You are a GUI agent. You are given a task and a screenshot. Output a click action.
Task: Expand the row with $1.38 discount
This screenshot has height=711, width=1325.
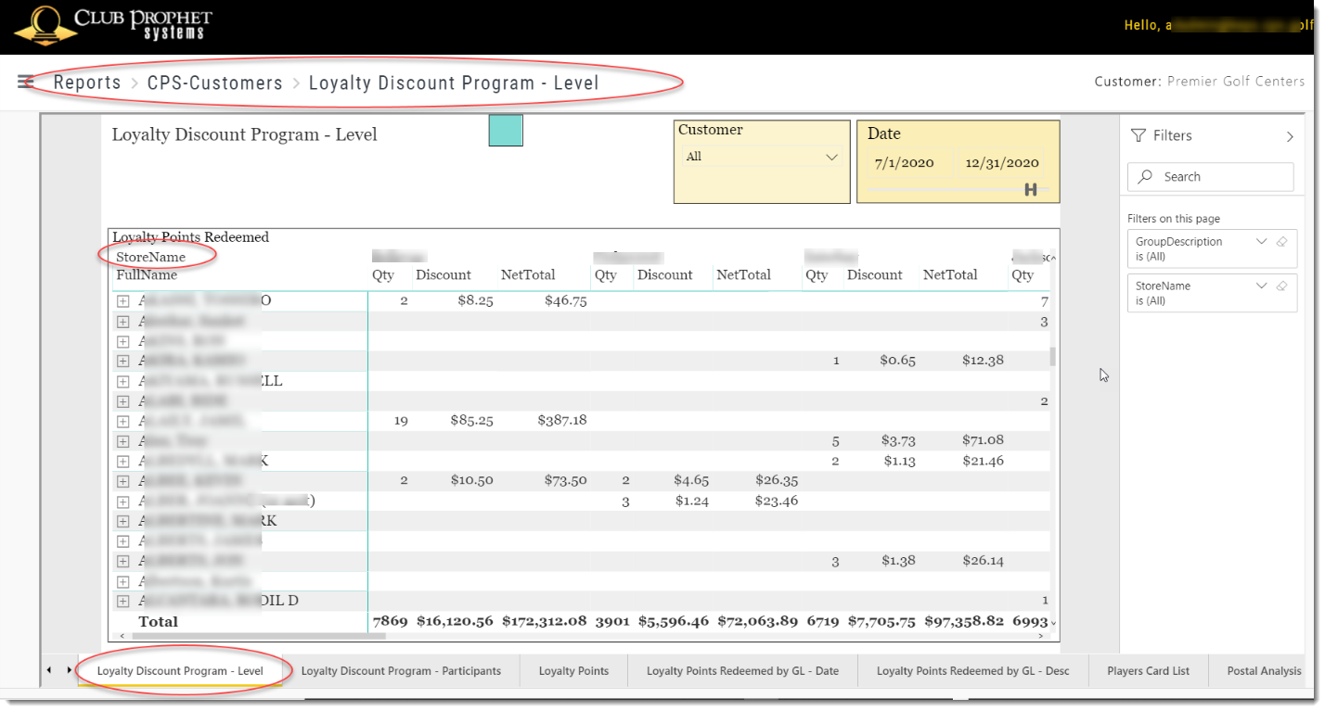[122, 562]
